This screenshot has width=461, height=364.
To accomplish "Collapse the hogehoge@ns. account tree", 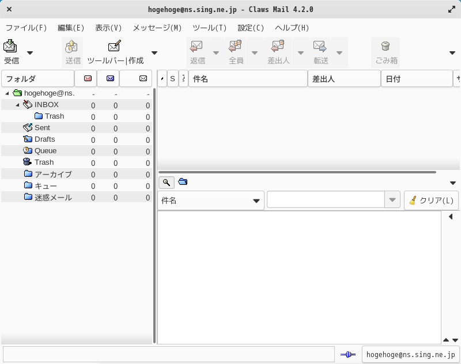I will click(7, 93).
